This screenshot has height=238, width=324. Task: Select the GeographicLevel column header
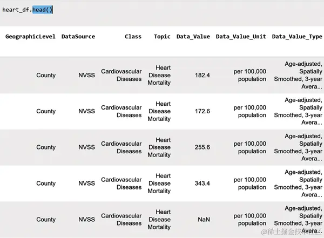pos(30,37)
